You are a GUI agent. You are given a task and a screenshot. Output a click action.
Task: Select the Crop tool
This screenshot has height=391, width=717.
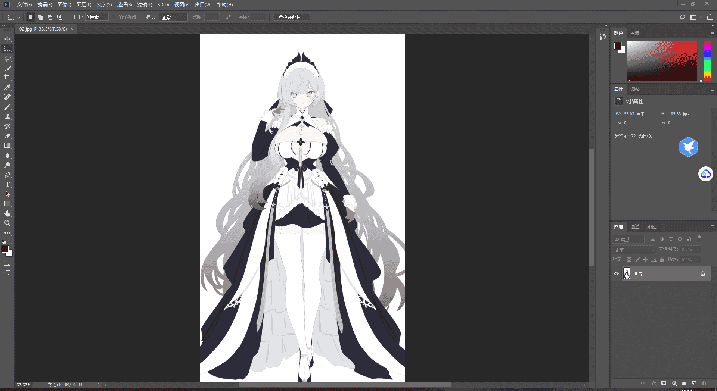[7, 78]
